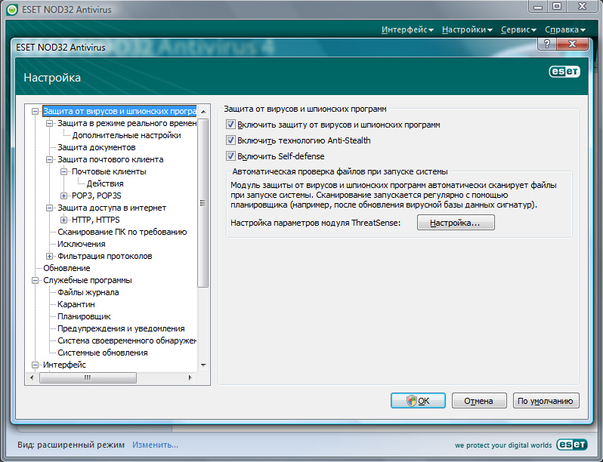Expand the Фильтрация протоколов tree node

click(50, 256)
